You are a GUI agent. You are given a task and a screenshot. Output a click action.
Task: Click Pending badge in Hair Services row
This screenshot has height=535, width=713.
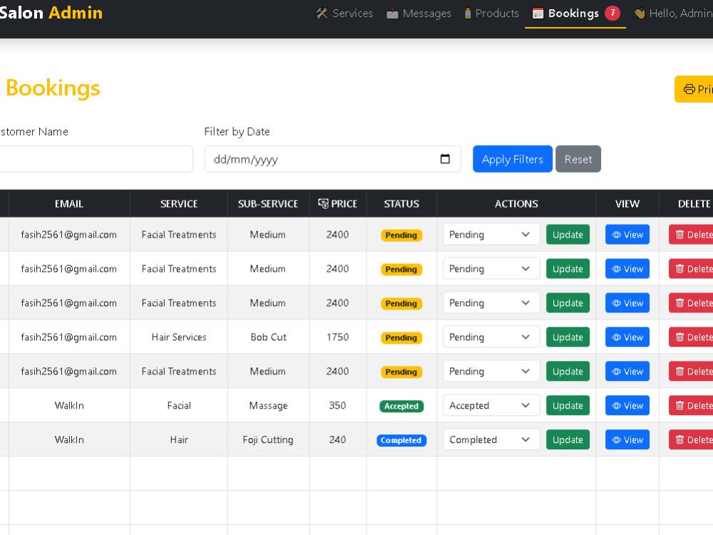pyautogui.click(x=401, y=337)
